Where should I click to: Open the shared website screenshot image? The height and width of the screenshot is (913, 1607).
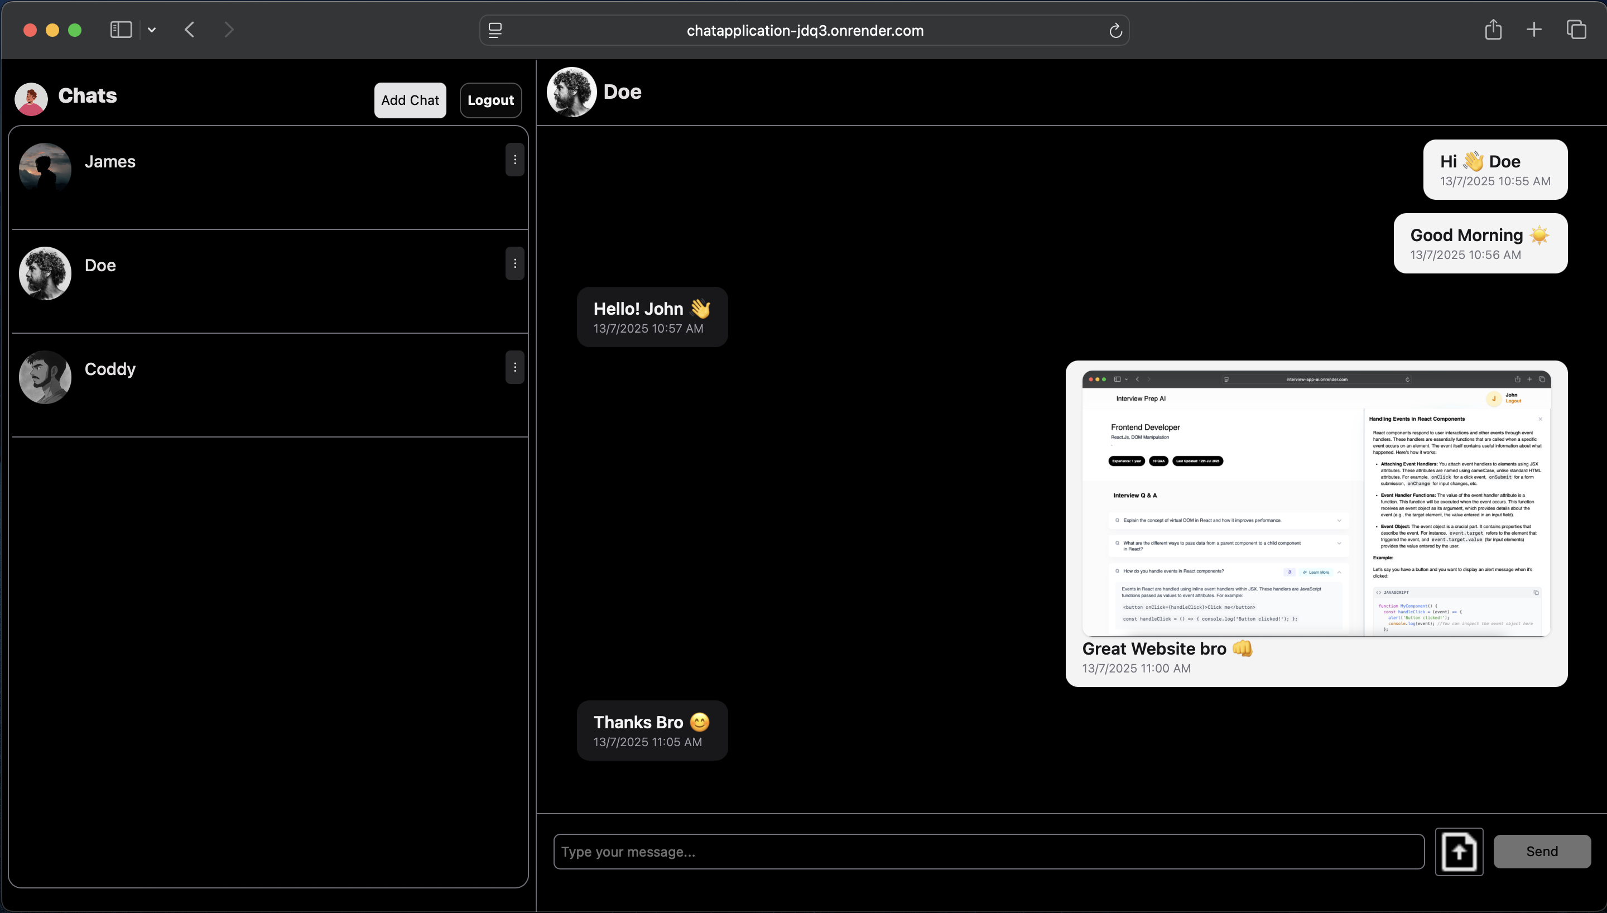pos(1316,503)
